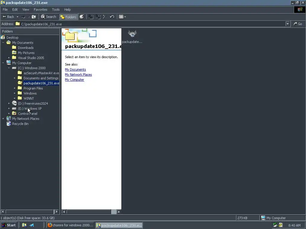Click the info pane right scroll arrow

pyautogui.click(x=119, y=212)
